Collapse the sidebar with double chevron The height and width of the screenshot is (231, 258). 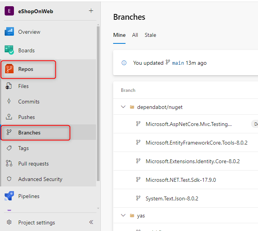tap(91, 222)
